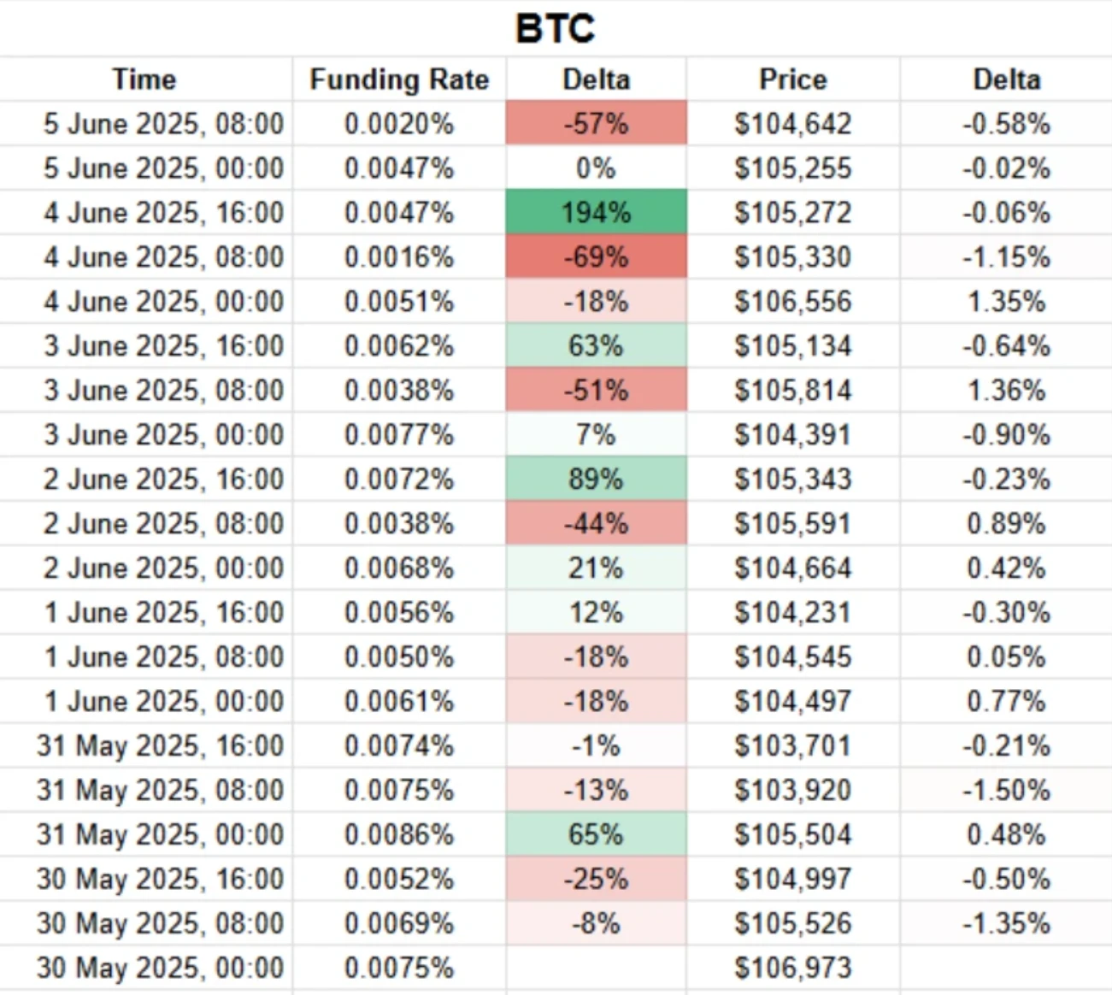Click the funding rate cell 0.0086%
Image resolution: width=1112 pixels, height=995 pixels.
[x=399, y=834]
